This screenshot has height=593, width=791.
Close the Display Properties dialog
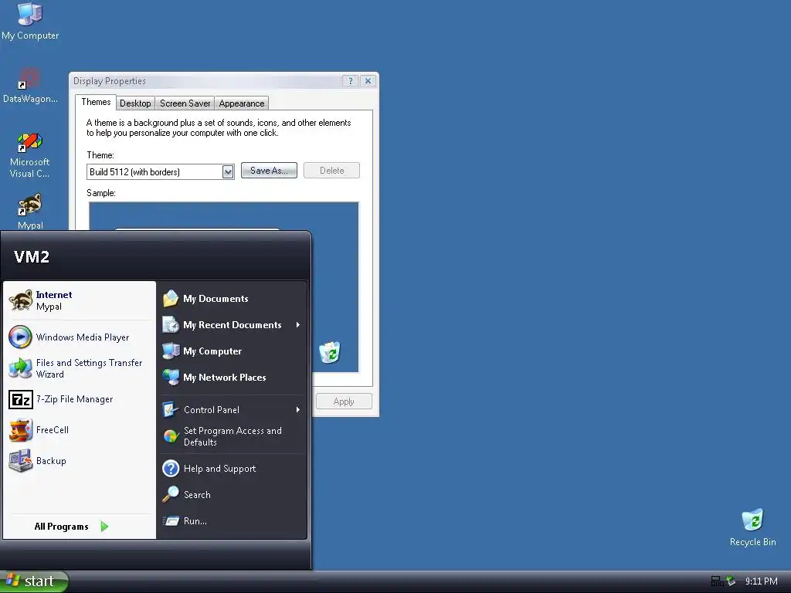click(x=368, y=80)
